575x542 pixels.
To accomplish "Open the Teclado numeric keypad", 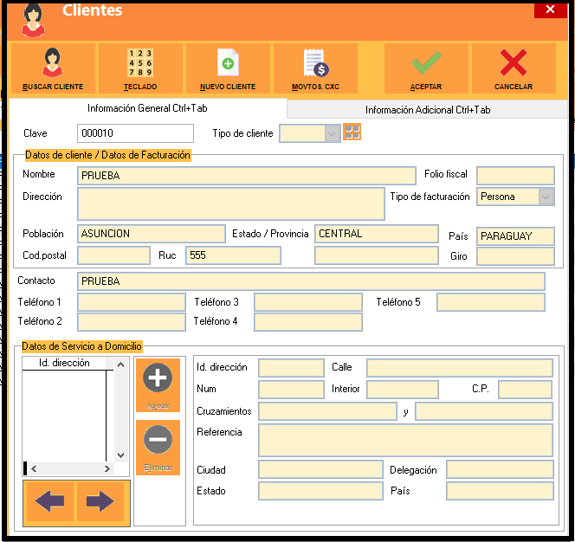I will 140,68.
